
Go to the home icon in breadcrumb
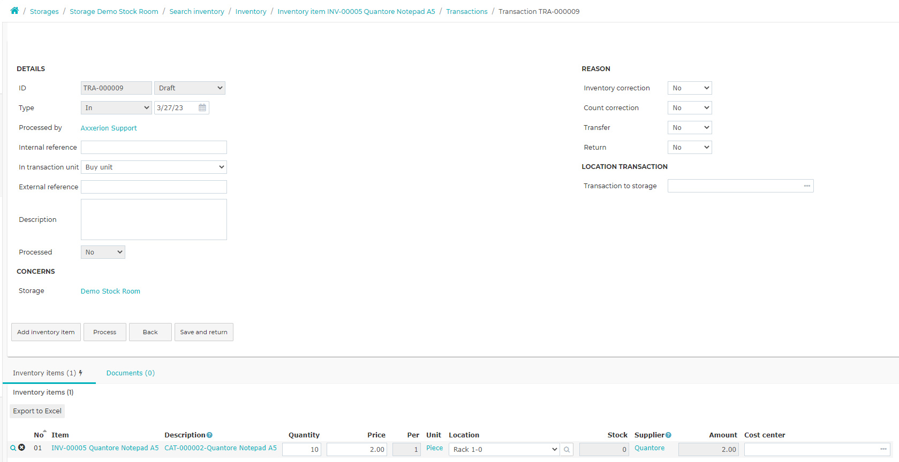coord(14,11)
